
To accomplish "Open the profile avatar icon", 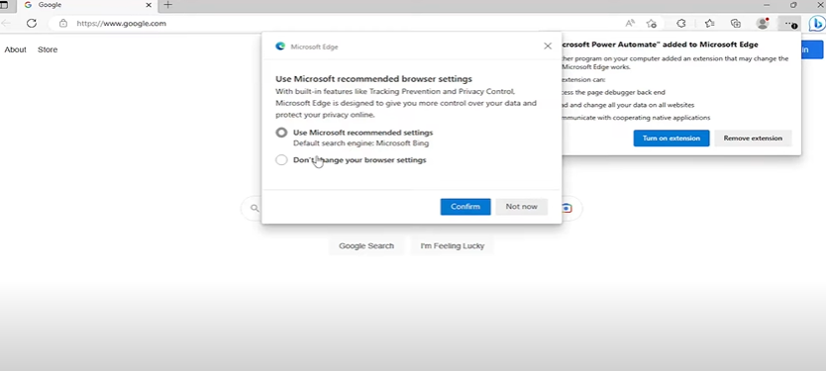I will point(763,23).
